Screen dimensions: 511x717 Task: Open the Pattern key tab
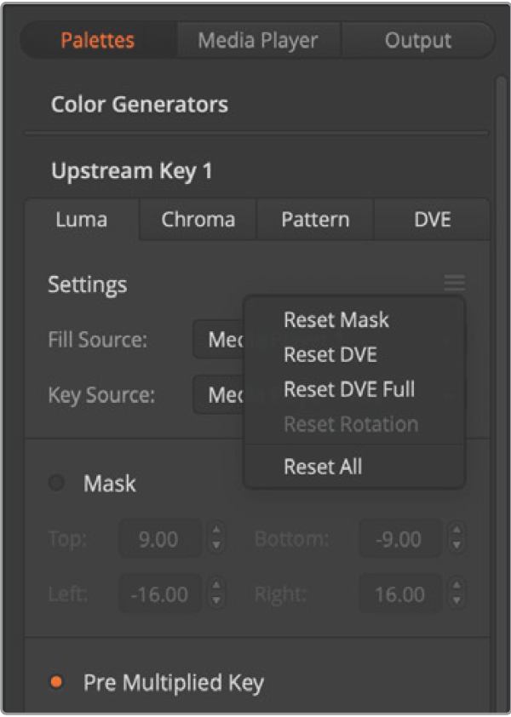coord(315,220)
